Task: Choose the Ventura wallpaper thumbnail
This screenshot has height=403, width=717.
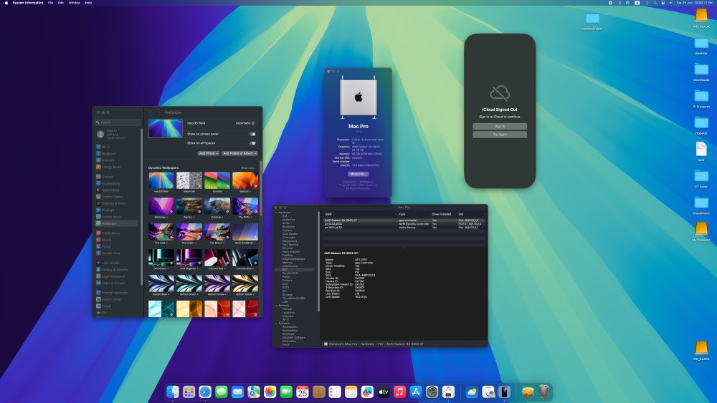Action: pos(245,180)
